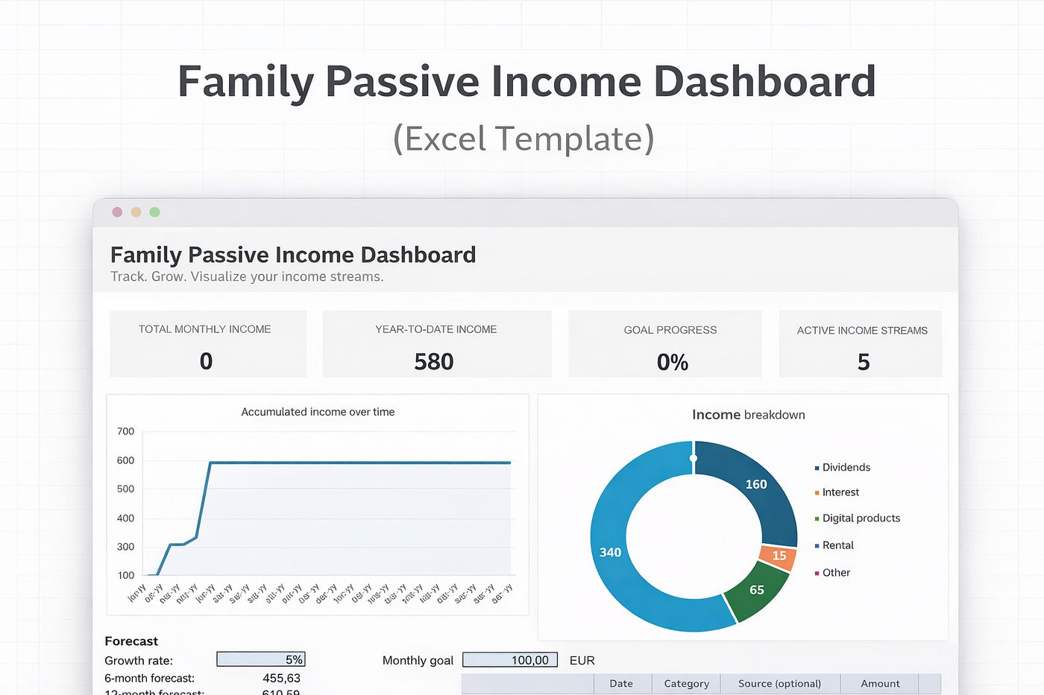
Task: Click the 6-month forecast value 455,63
Action: coord(281,679)
